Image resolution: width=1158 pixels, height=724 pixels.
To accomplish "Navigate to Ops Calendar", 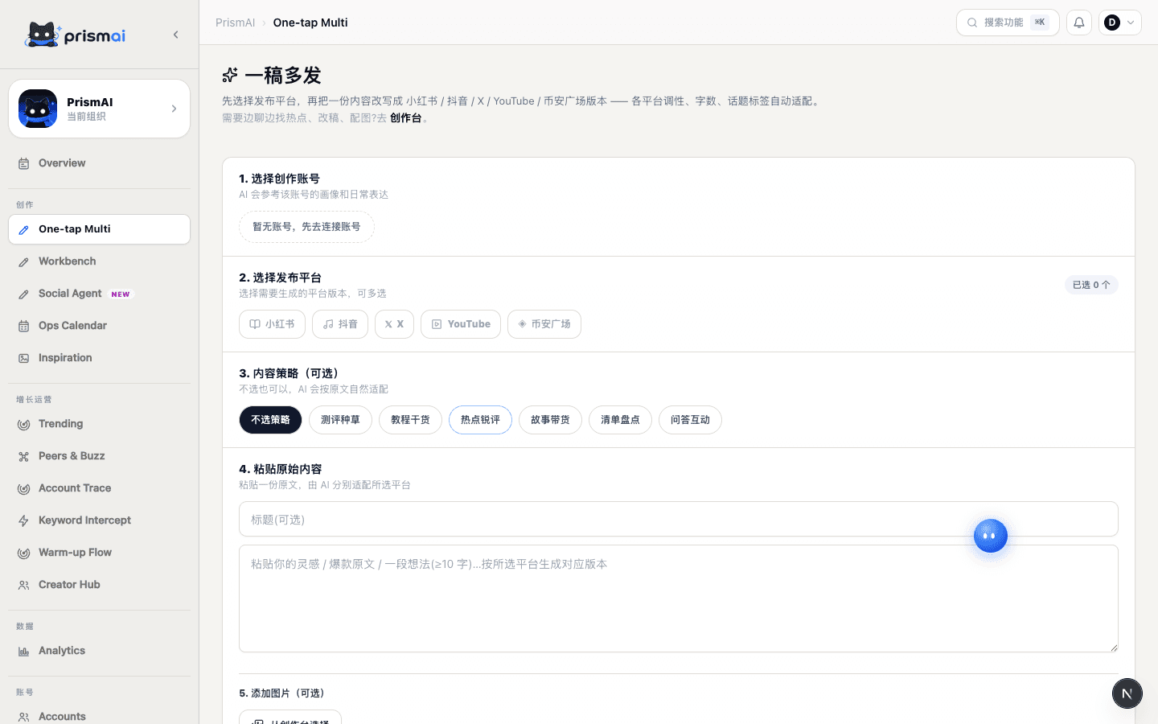I will (99, 326).
